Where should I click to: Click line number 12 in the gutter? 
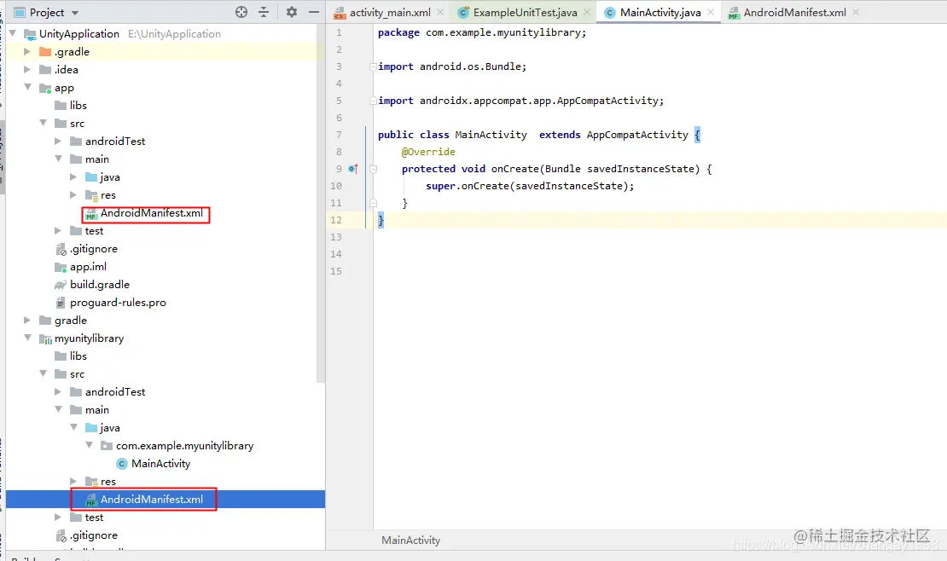[x=336, y=220]
